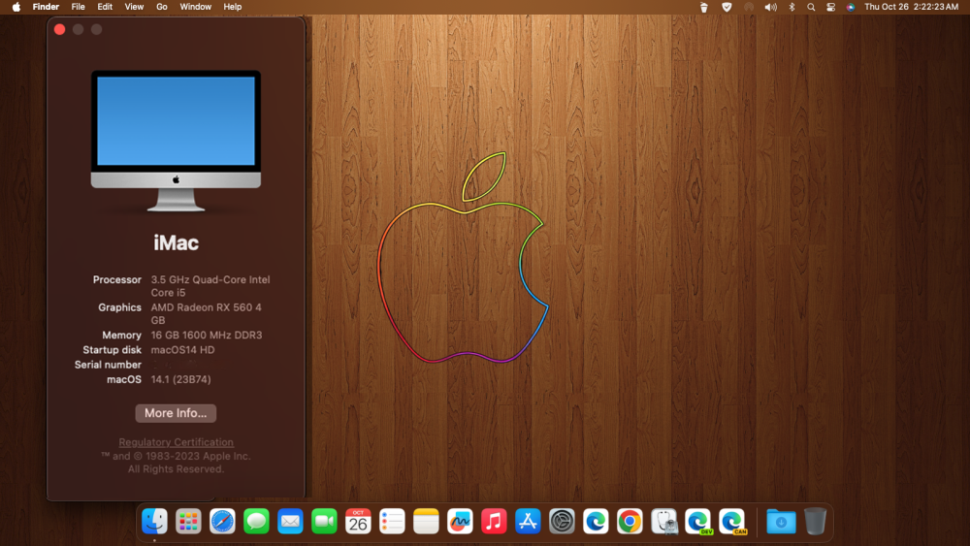The height and width of the screenshot is (546, 970).
Task: Launch Google Chrome from the dock
Action: [630, 521]
